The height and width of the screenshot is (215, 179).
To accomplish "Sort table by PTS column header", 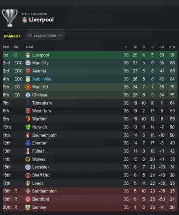I will [172, 47].
